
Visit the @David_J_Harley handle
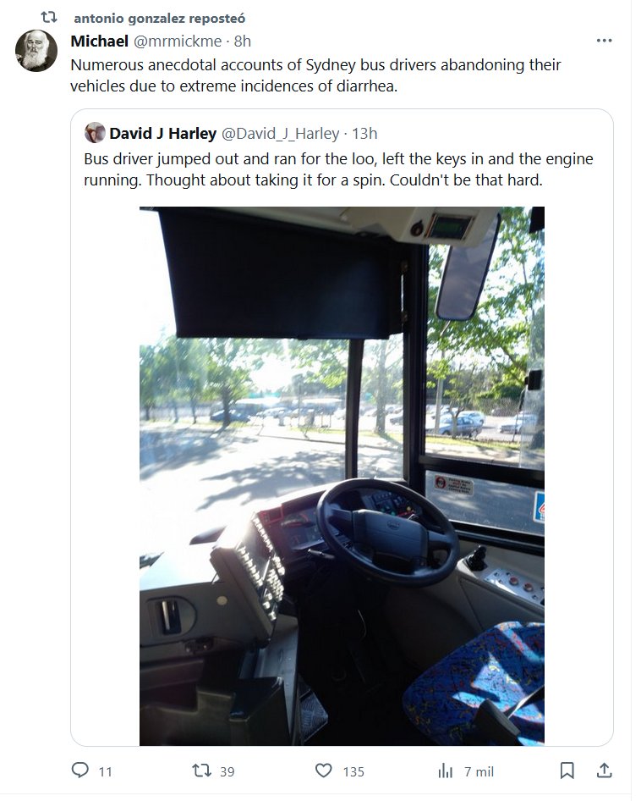pyautogui.click(x=280, y=133)
